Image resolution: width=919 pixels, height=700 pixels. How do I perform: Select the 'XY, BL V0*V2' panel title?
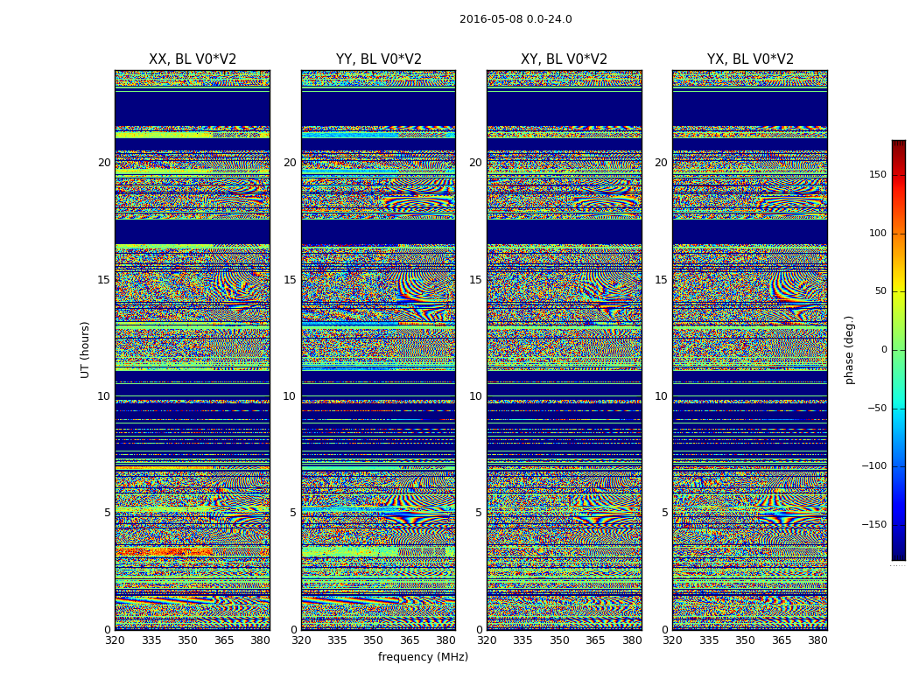564,59
